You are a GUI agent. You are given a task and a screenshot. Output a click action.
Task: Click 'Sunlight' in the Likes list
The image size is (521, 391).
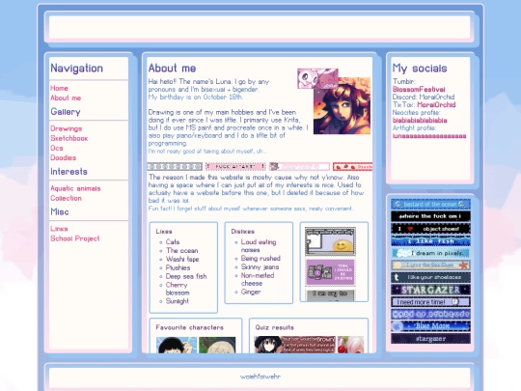(x=178, y=301)
